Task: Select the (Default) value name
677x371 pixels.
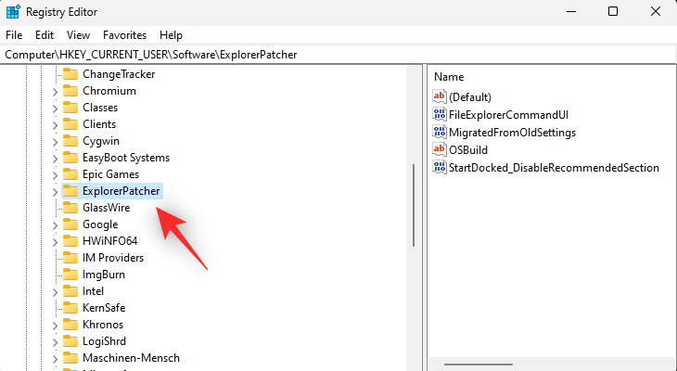Action: [x=470, y=97]
